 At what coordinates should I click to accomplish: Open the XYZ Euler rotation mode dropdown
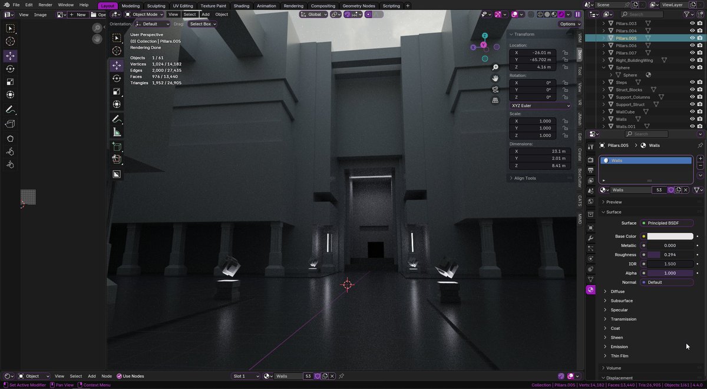pos(540,105)
